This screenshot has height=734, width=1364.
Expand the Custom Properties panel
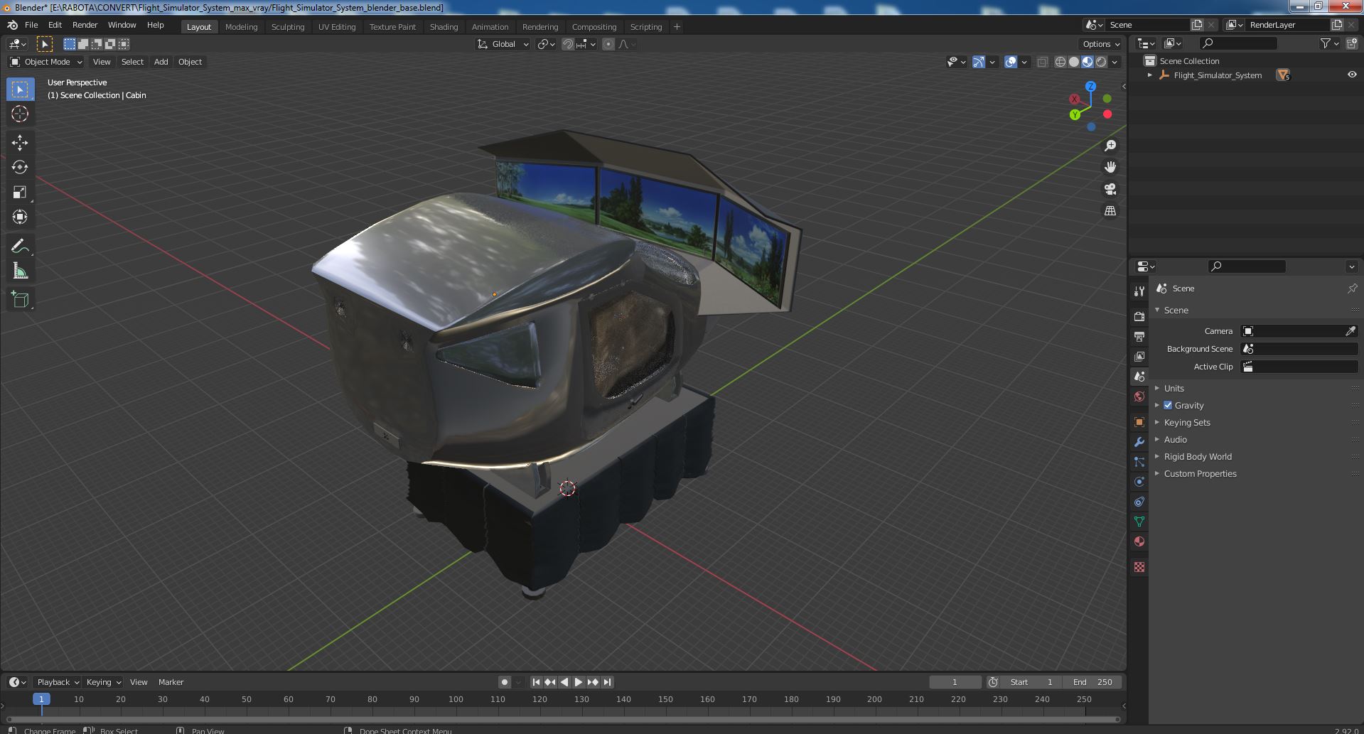(1200, 473)
